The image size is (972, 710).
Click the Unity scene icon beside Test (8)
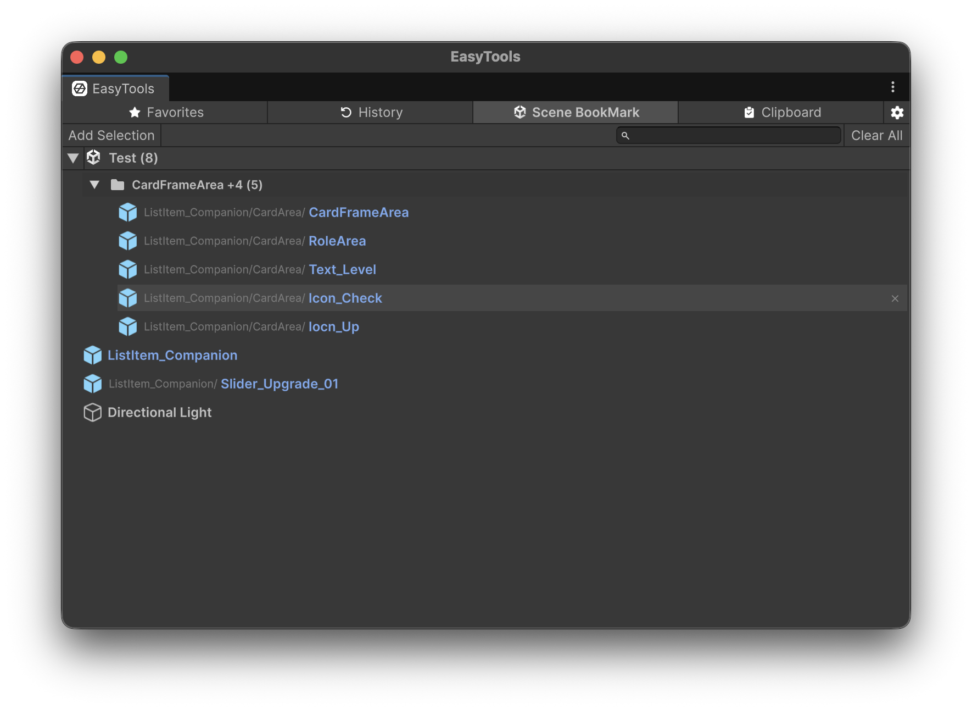tap(94, 158)
